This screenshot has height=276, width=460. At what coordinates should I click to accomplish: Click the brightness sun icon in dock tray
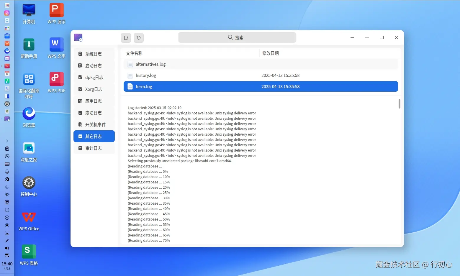7,195
